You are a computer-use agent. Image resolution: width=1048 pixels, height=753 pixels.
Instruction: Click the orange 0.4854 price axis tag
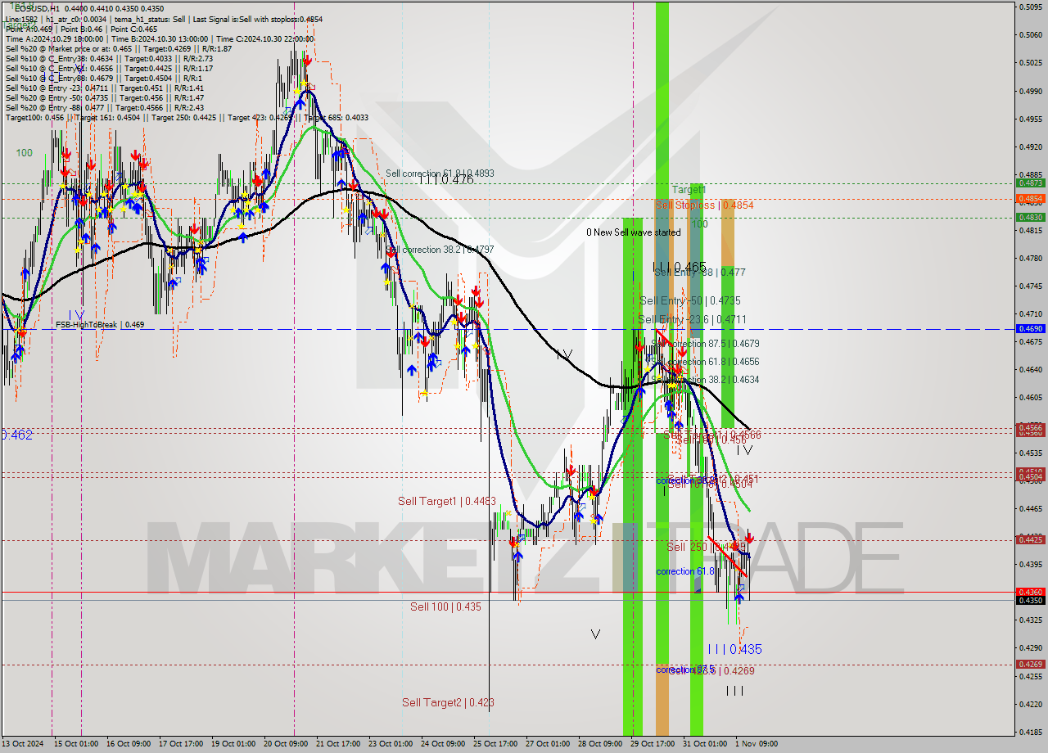coord(1030,199)
